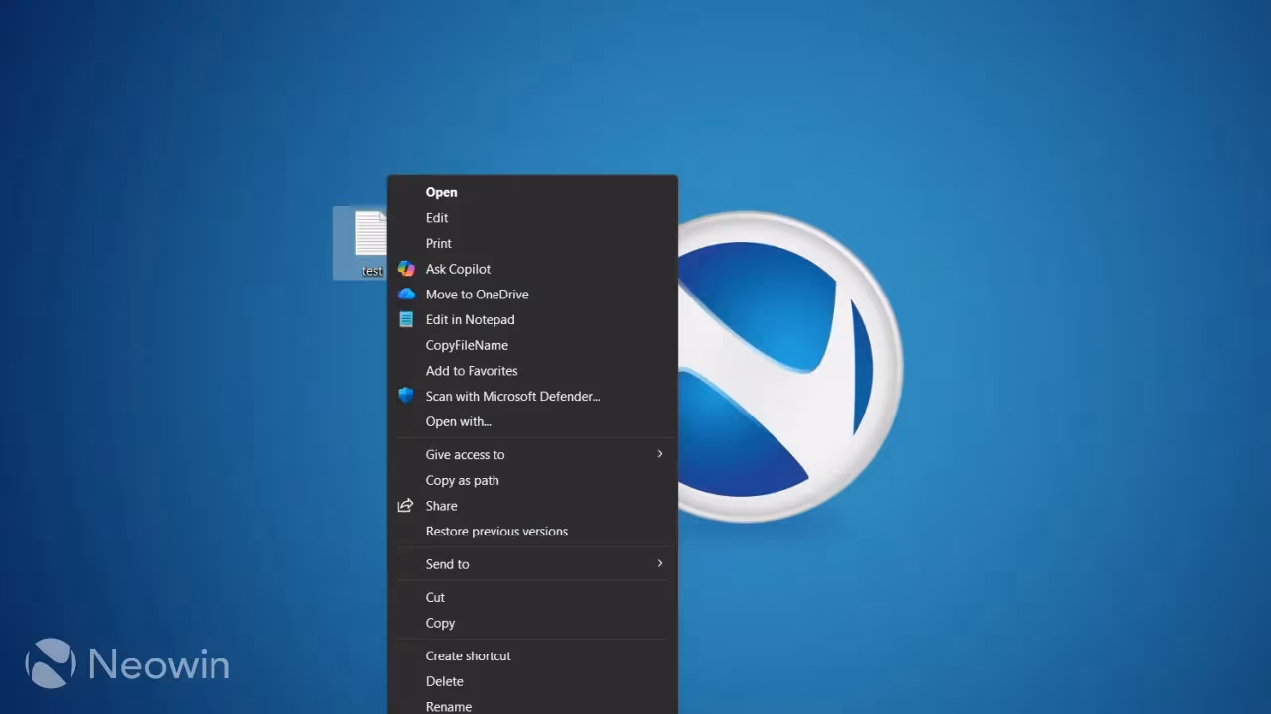Choose Open from the context menu

[532, 192]
